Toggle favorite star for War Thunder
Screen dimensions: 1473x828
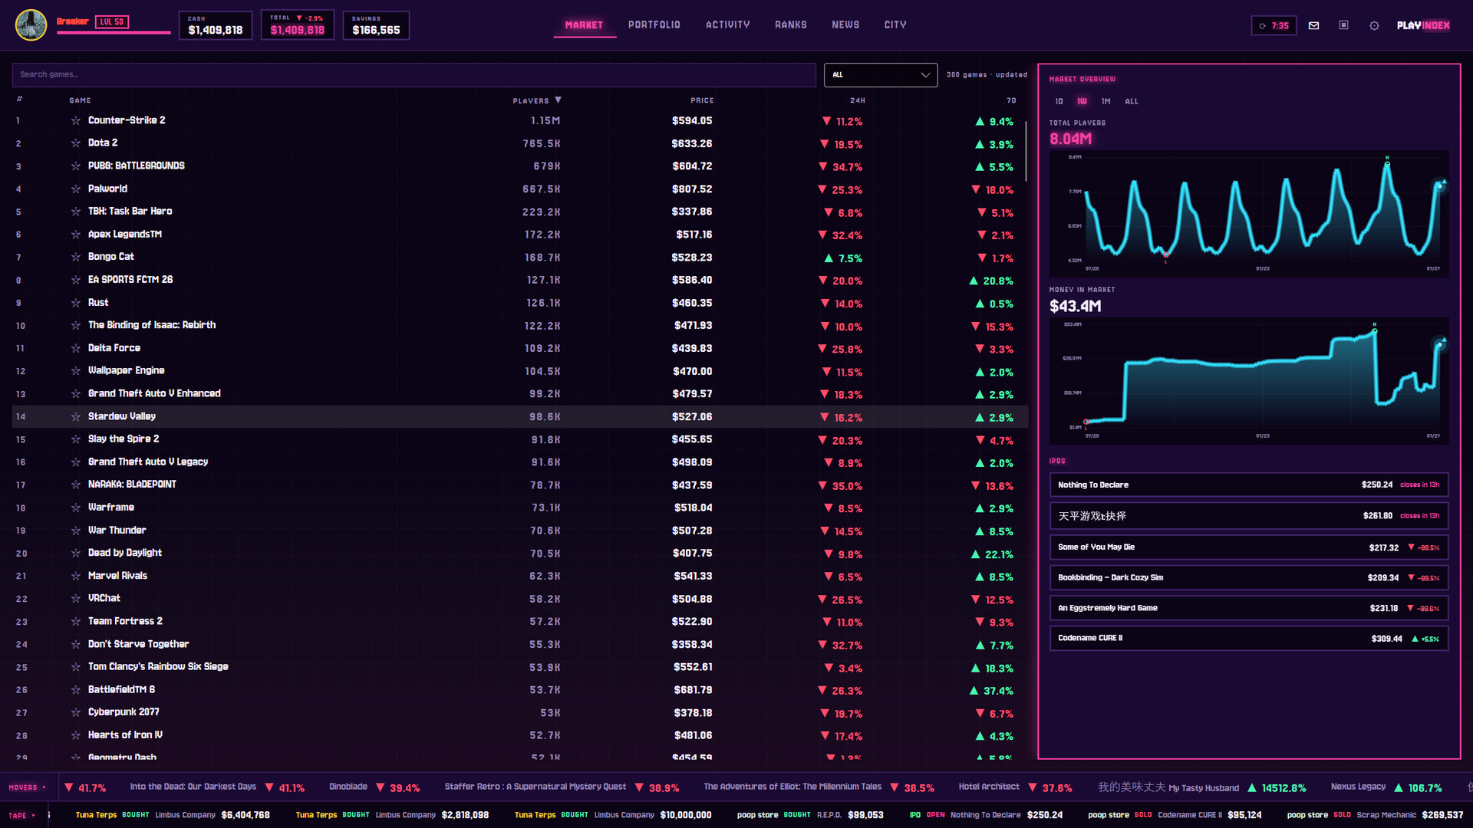[76, 531]
